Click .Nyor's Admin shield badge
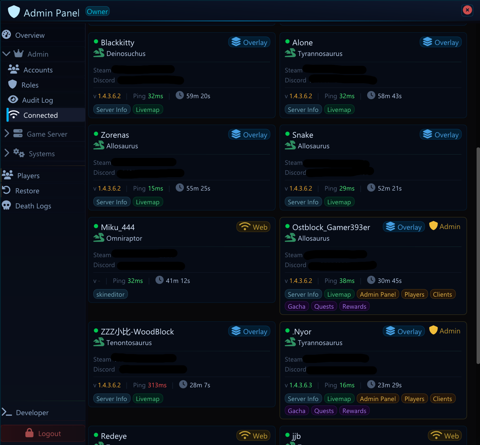The image size is (480, 445). coord(445,331)
